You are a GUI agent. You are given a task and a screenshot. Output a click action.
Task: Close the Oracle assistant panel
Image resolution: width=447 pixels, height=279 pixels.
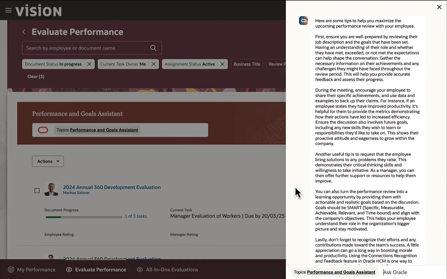(439, 7)
